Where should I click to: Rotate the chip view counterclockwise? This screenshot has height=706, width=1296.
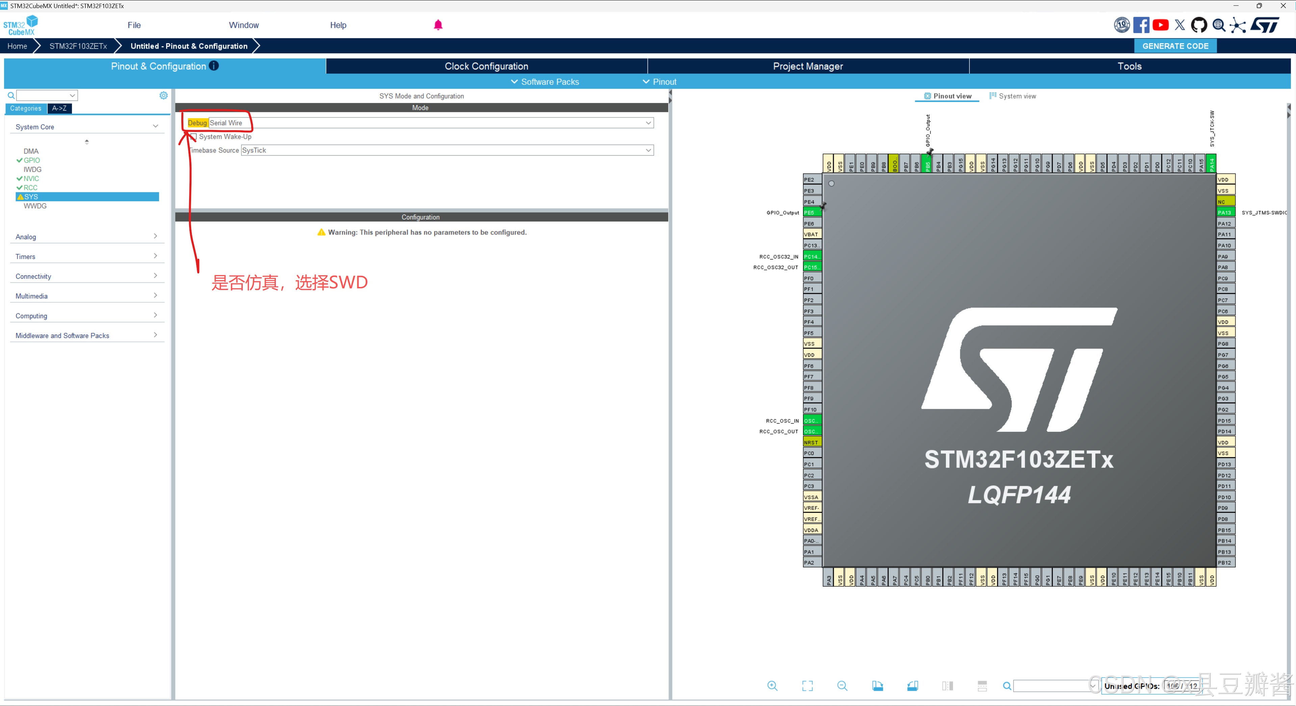click(912, 686)
